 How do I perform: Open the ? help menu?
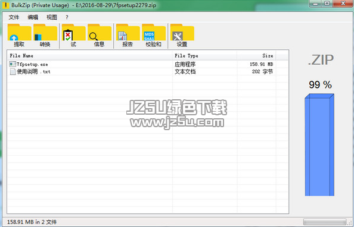(x=67, y=17)
